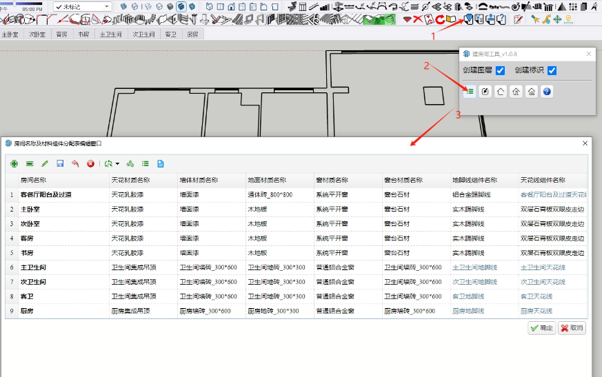Click the green pencil edit icon
The height and width of the screenshot is (377, 602).
pyautogui.click(x=45, y=164)
